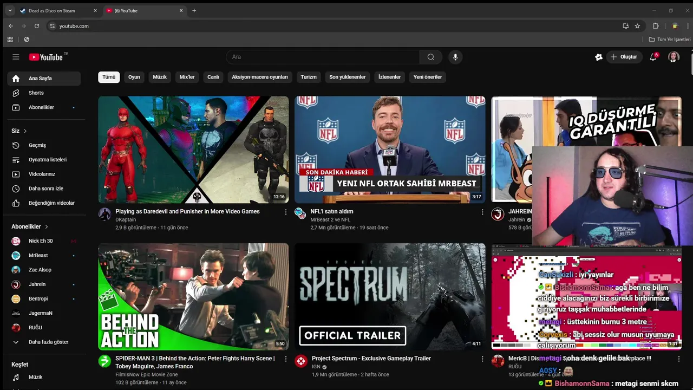Open options menu for SPIDER-MAN 3 video
This screenshot has width=693, height=390.
click(286, 359)
